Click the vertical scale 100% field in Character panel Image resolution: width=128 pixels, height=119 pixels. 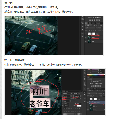(x=66, y=104)
